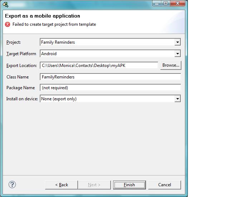This screenshot has width=229, height=197.
Task: Select the Family Reminders project combo box
Action: click(107, 42)
